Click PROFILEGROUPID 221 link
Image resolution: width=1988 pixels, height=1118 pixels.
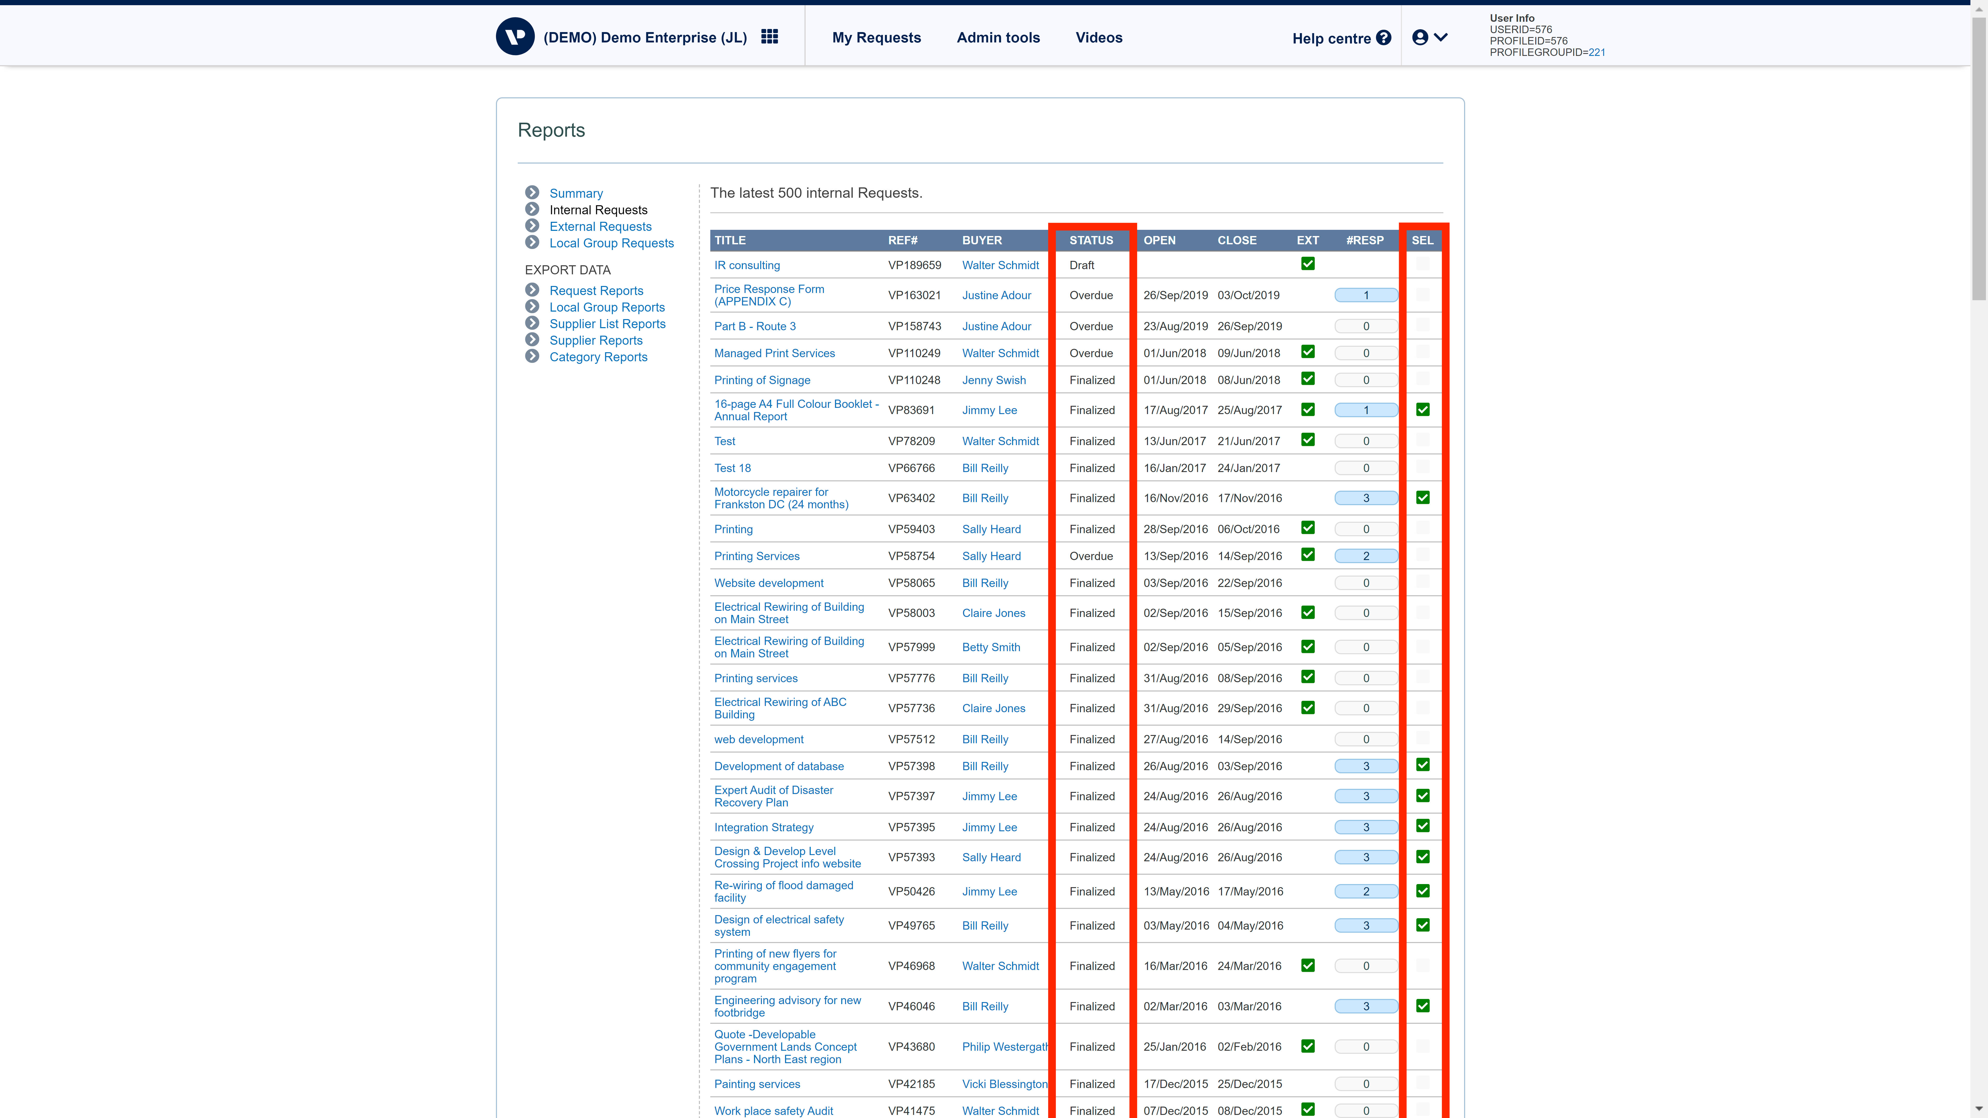[x=1597, y=53]
